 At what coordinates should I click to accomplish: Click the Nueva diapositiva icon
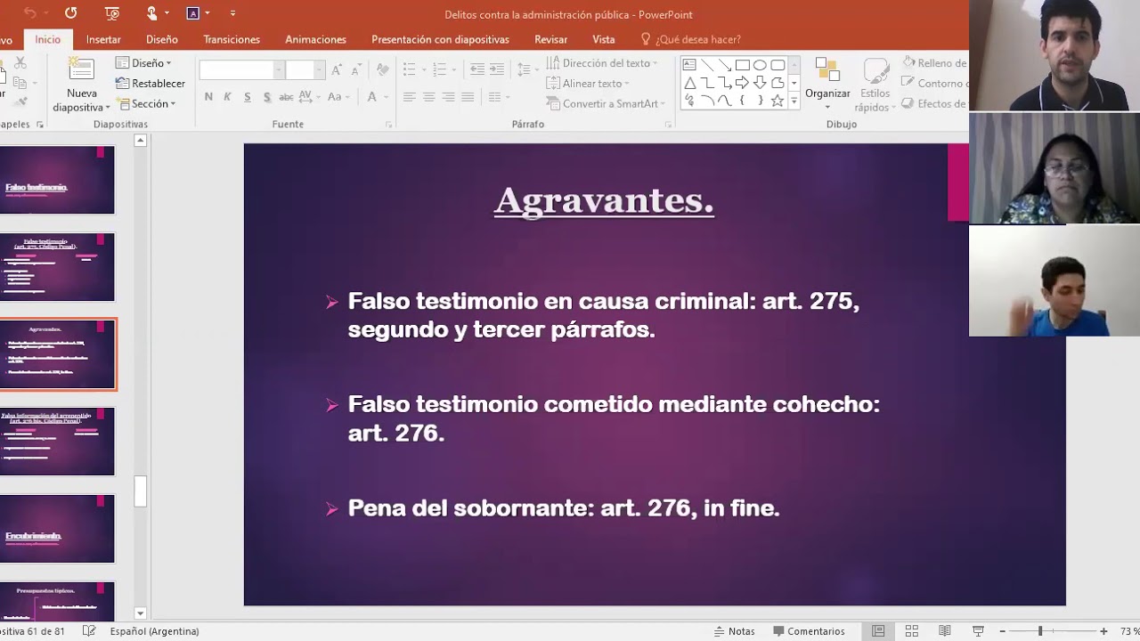81,69
